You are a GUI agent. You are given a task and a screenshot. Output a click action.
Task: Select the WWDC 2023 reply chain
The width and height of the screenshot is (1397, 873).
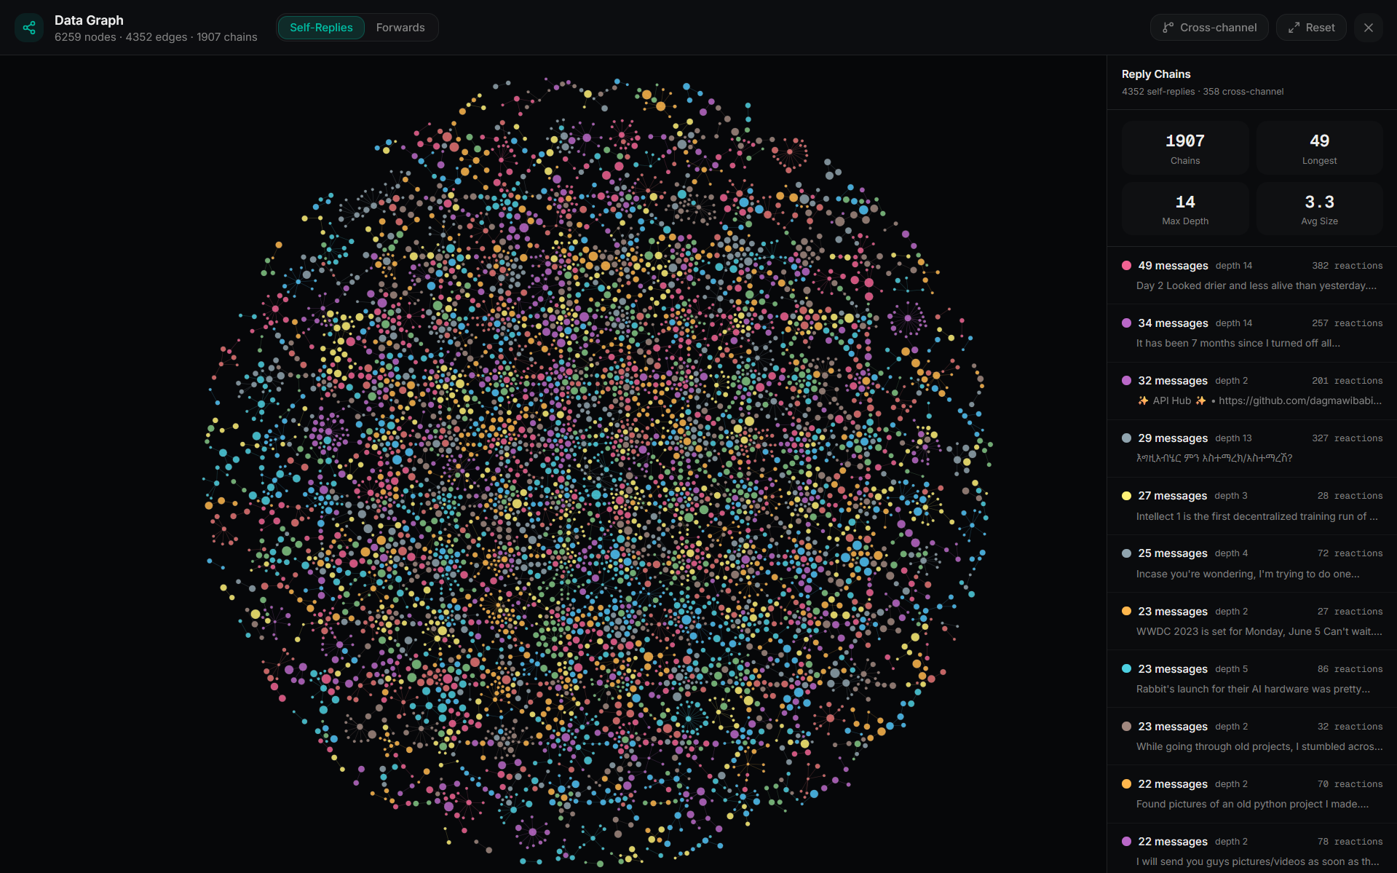(x=1251, y=621)
